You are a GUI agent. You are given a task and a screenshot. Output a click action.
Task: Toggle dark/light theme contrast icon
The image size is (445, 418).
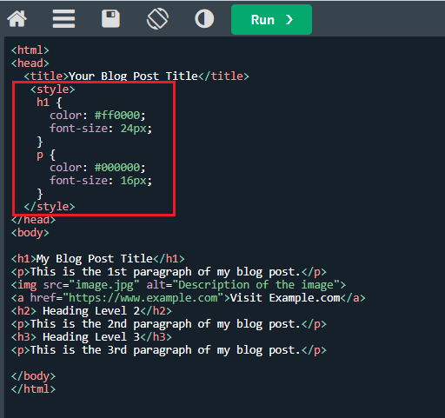click(204, 19)
